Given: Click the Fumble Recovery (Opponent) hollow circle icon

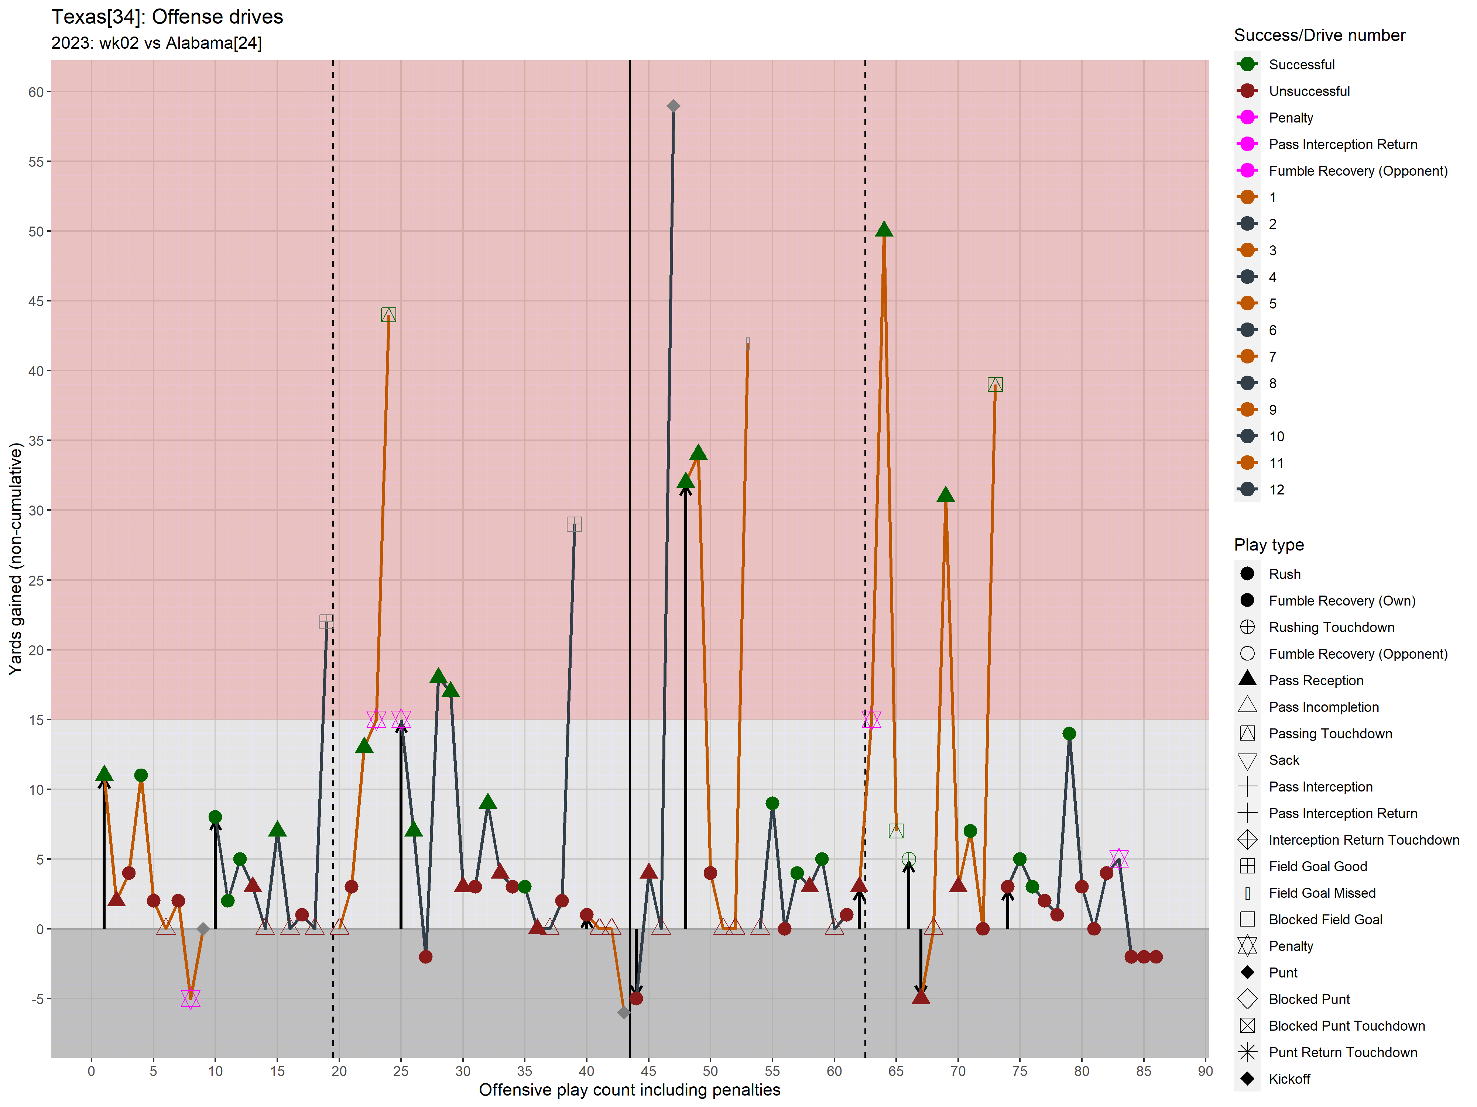Looking at the screenshot, I should [1247, 654].
